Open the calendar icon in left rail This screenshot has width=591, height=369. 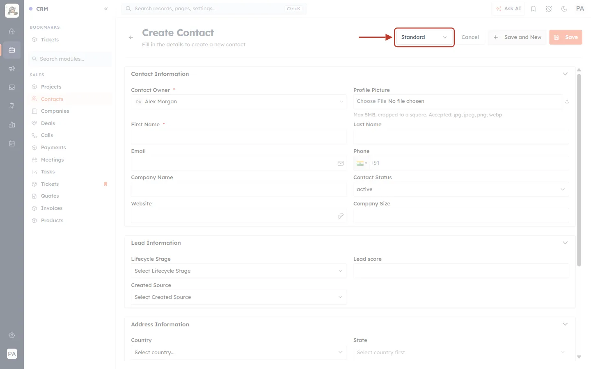[12, 143]
